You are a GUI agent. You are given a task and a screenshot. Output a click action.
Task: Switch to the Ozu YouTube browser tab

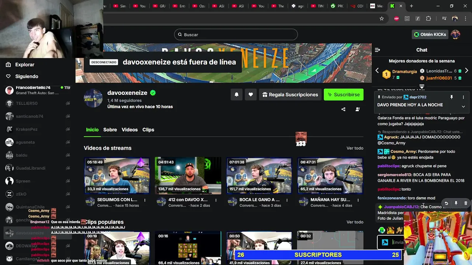coord(199,6)
